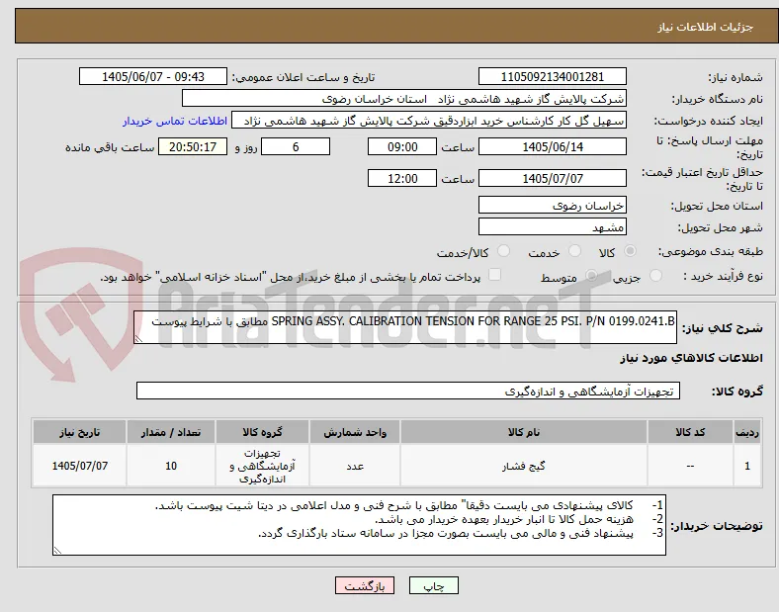The width and height of the screenshot is (779, 612).
Task: Click the واحد شمارش column header
Action: point(355,432)
